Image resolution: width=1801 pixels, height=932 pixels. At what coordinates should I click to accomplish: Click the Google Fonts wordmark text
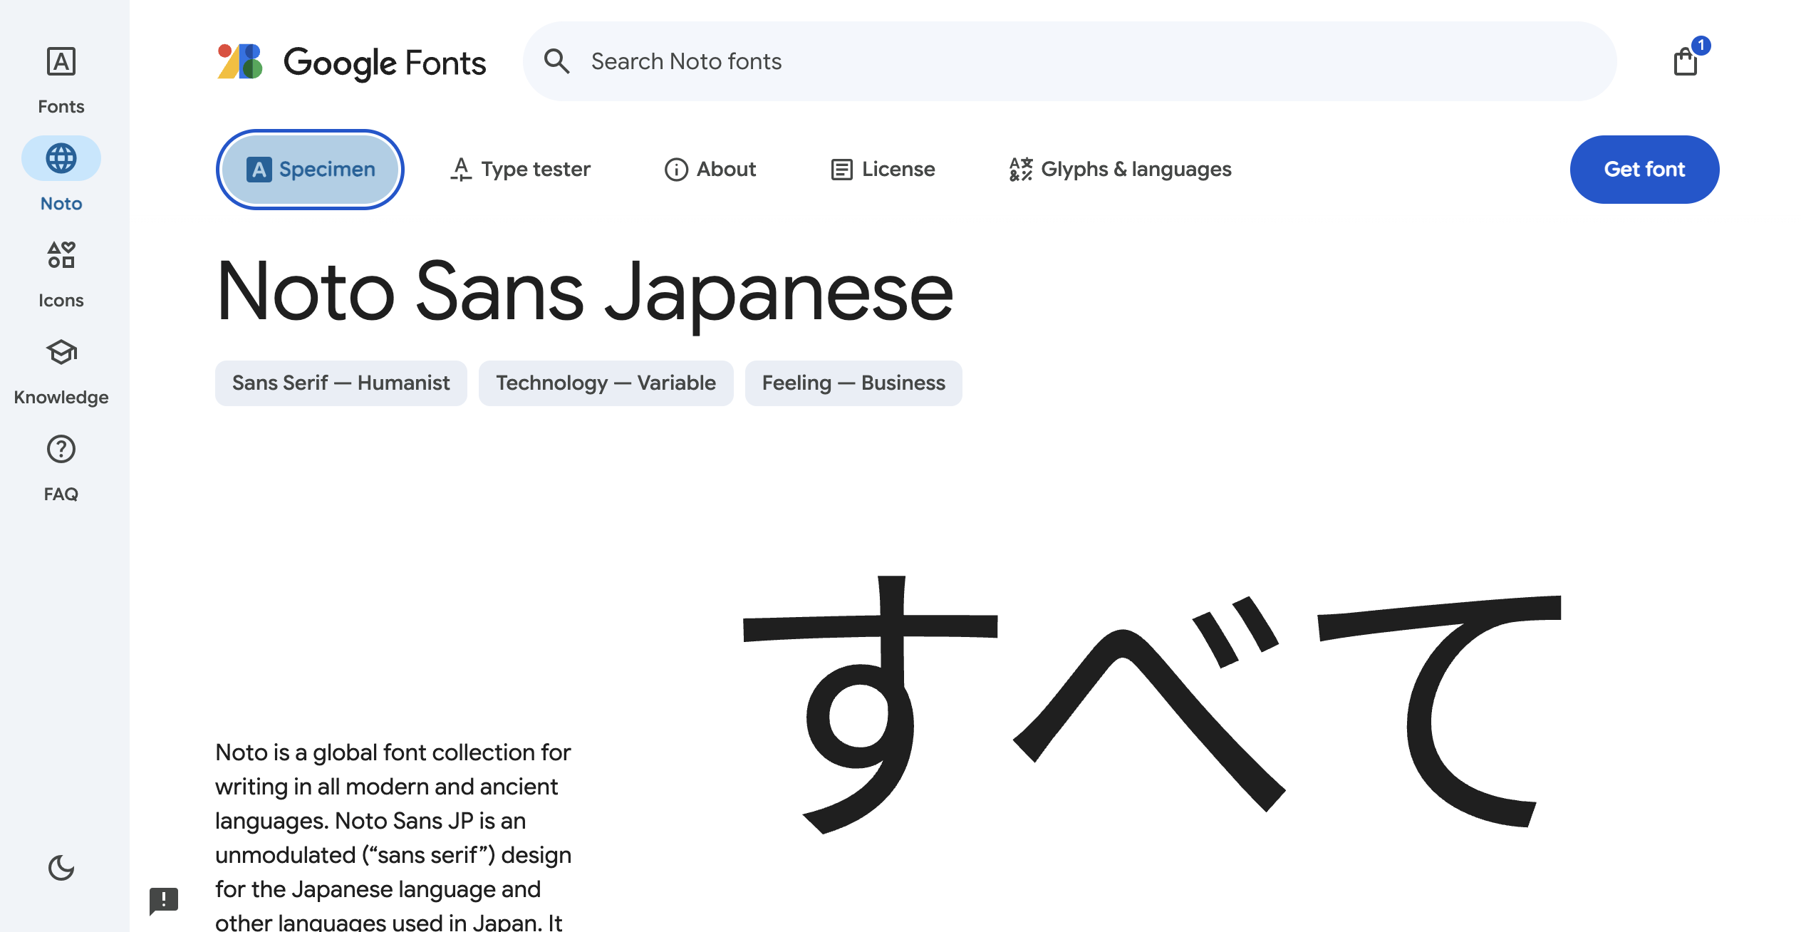click(385, 63)
